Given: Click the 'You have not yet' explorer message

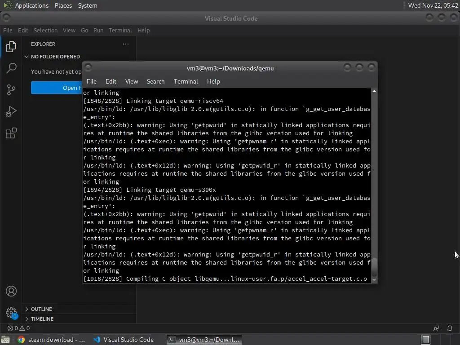Looking at the screenshot, I should click(56, 71).
